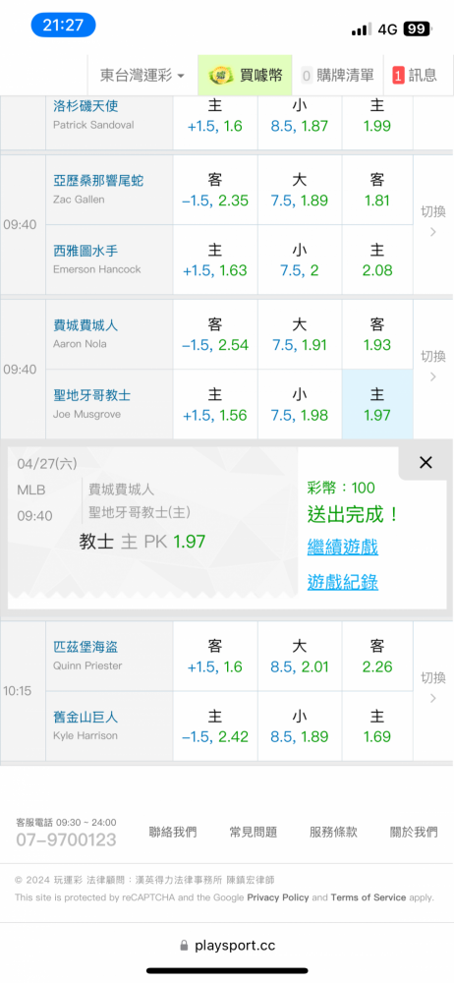
Task: Open the 訊息 messages tab
Action: [415, 76]
